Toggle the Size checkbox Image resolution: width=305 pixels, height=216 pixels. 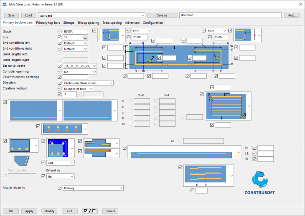tap(59, 37)
